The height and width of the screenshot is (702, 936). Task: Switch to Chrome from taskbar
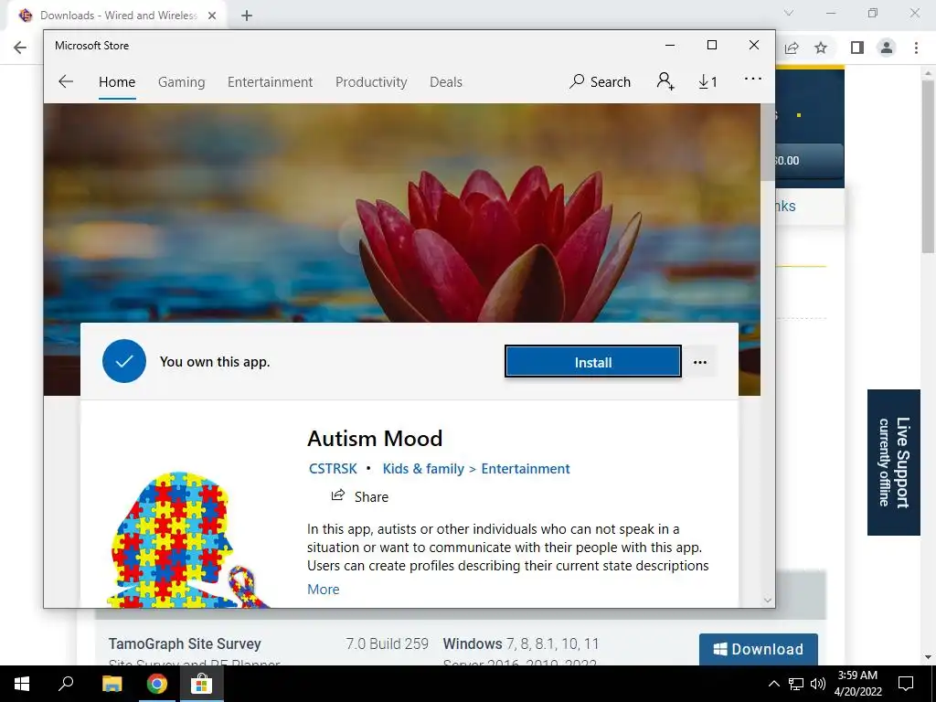click(x=157, y=684)
